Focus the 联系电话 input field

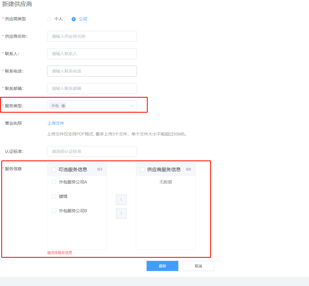pyautogui.click(x=92, y=71)
